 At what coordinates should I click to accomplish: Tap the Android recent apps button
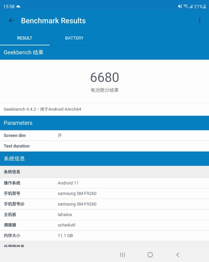coord(122,255)
